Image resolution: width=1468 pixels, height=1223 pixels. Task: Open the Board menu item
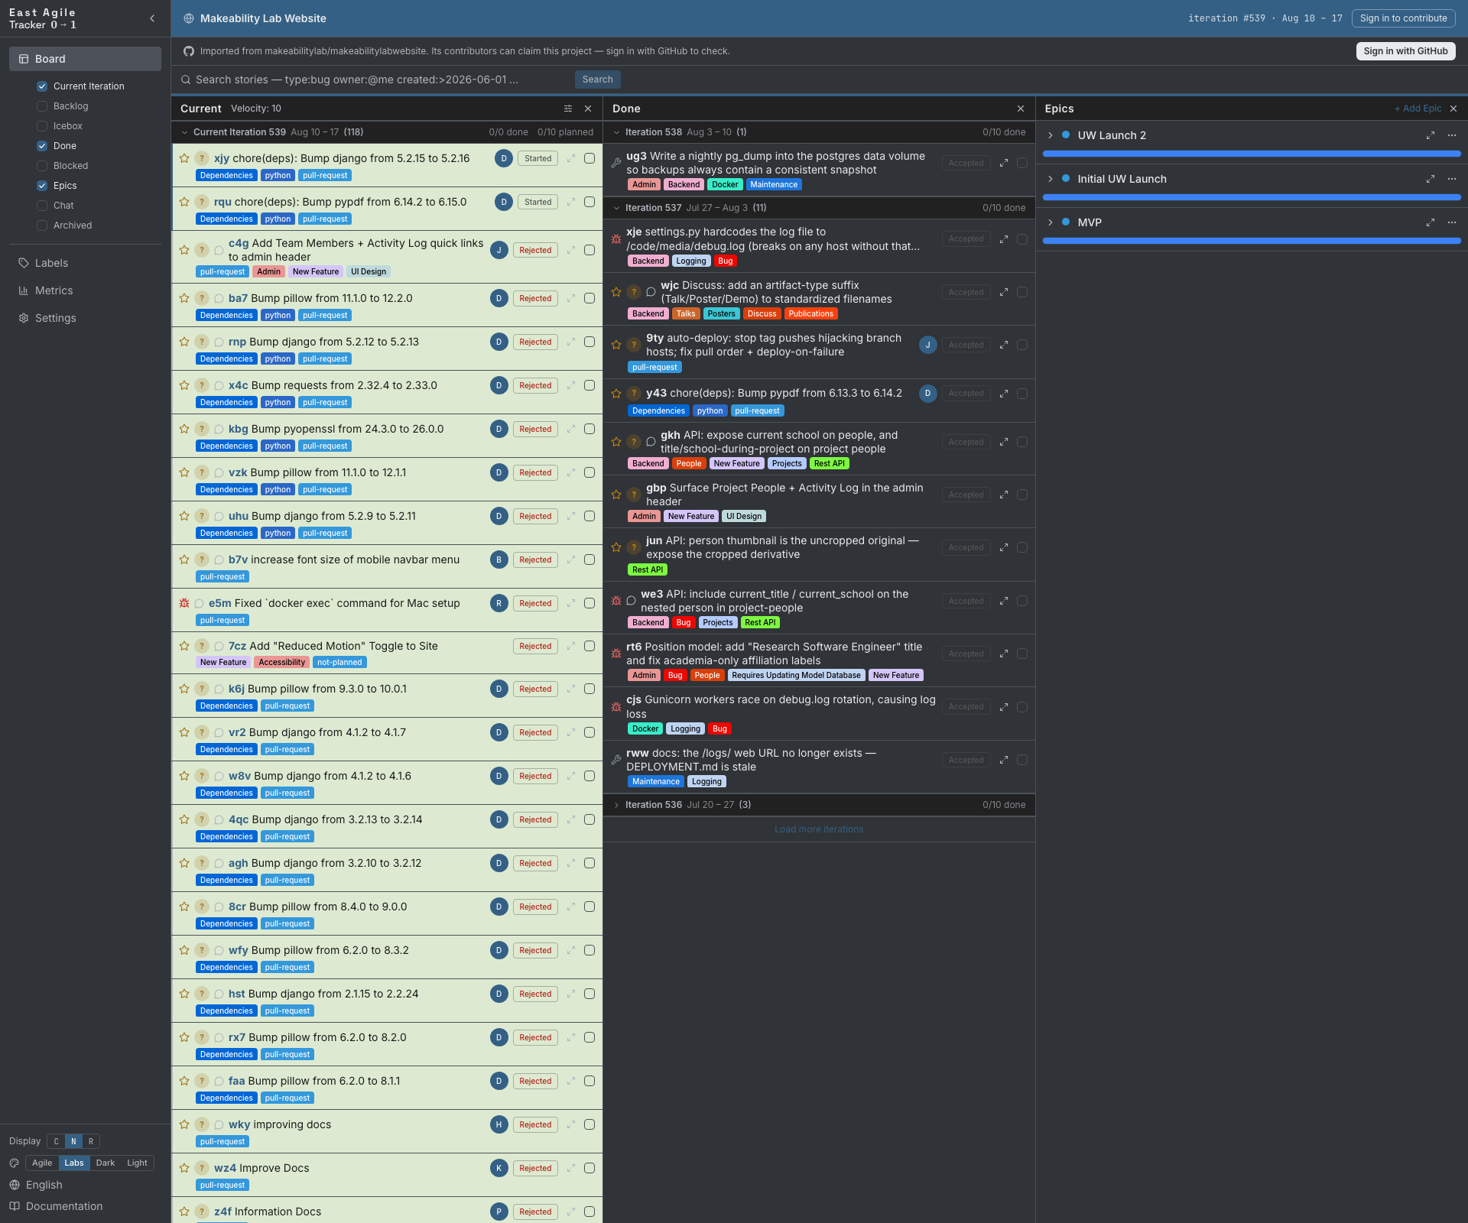(x=85, y=59)
